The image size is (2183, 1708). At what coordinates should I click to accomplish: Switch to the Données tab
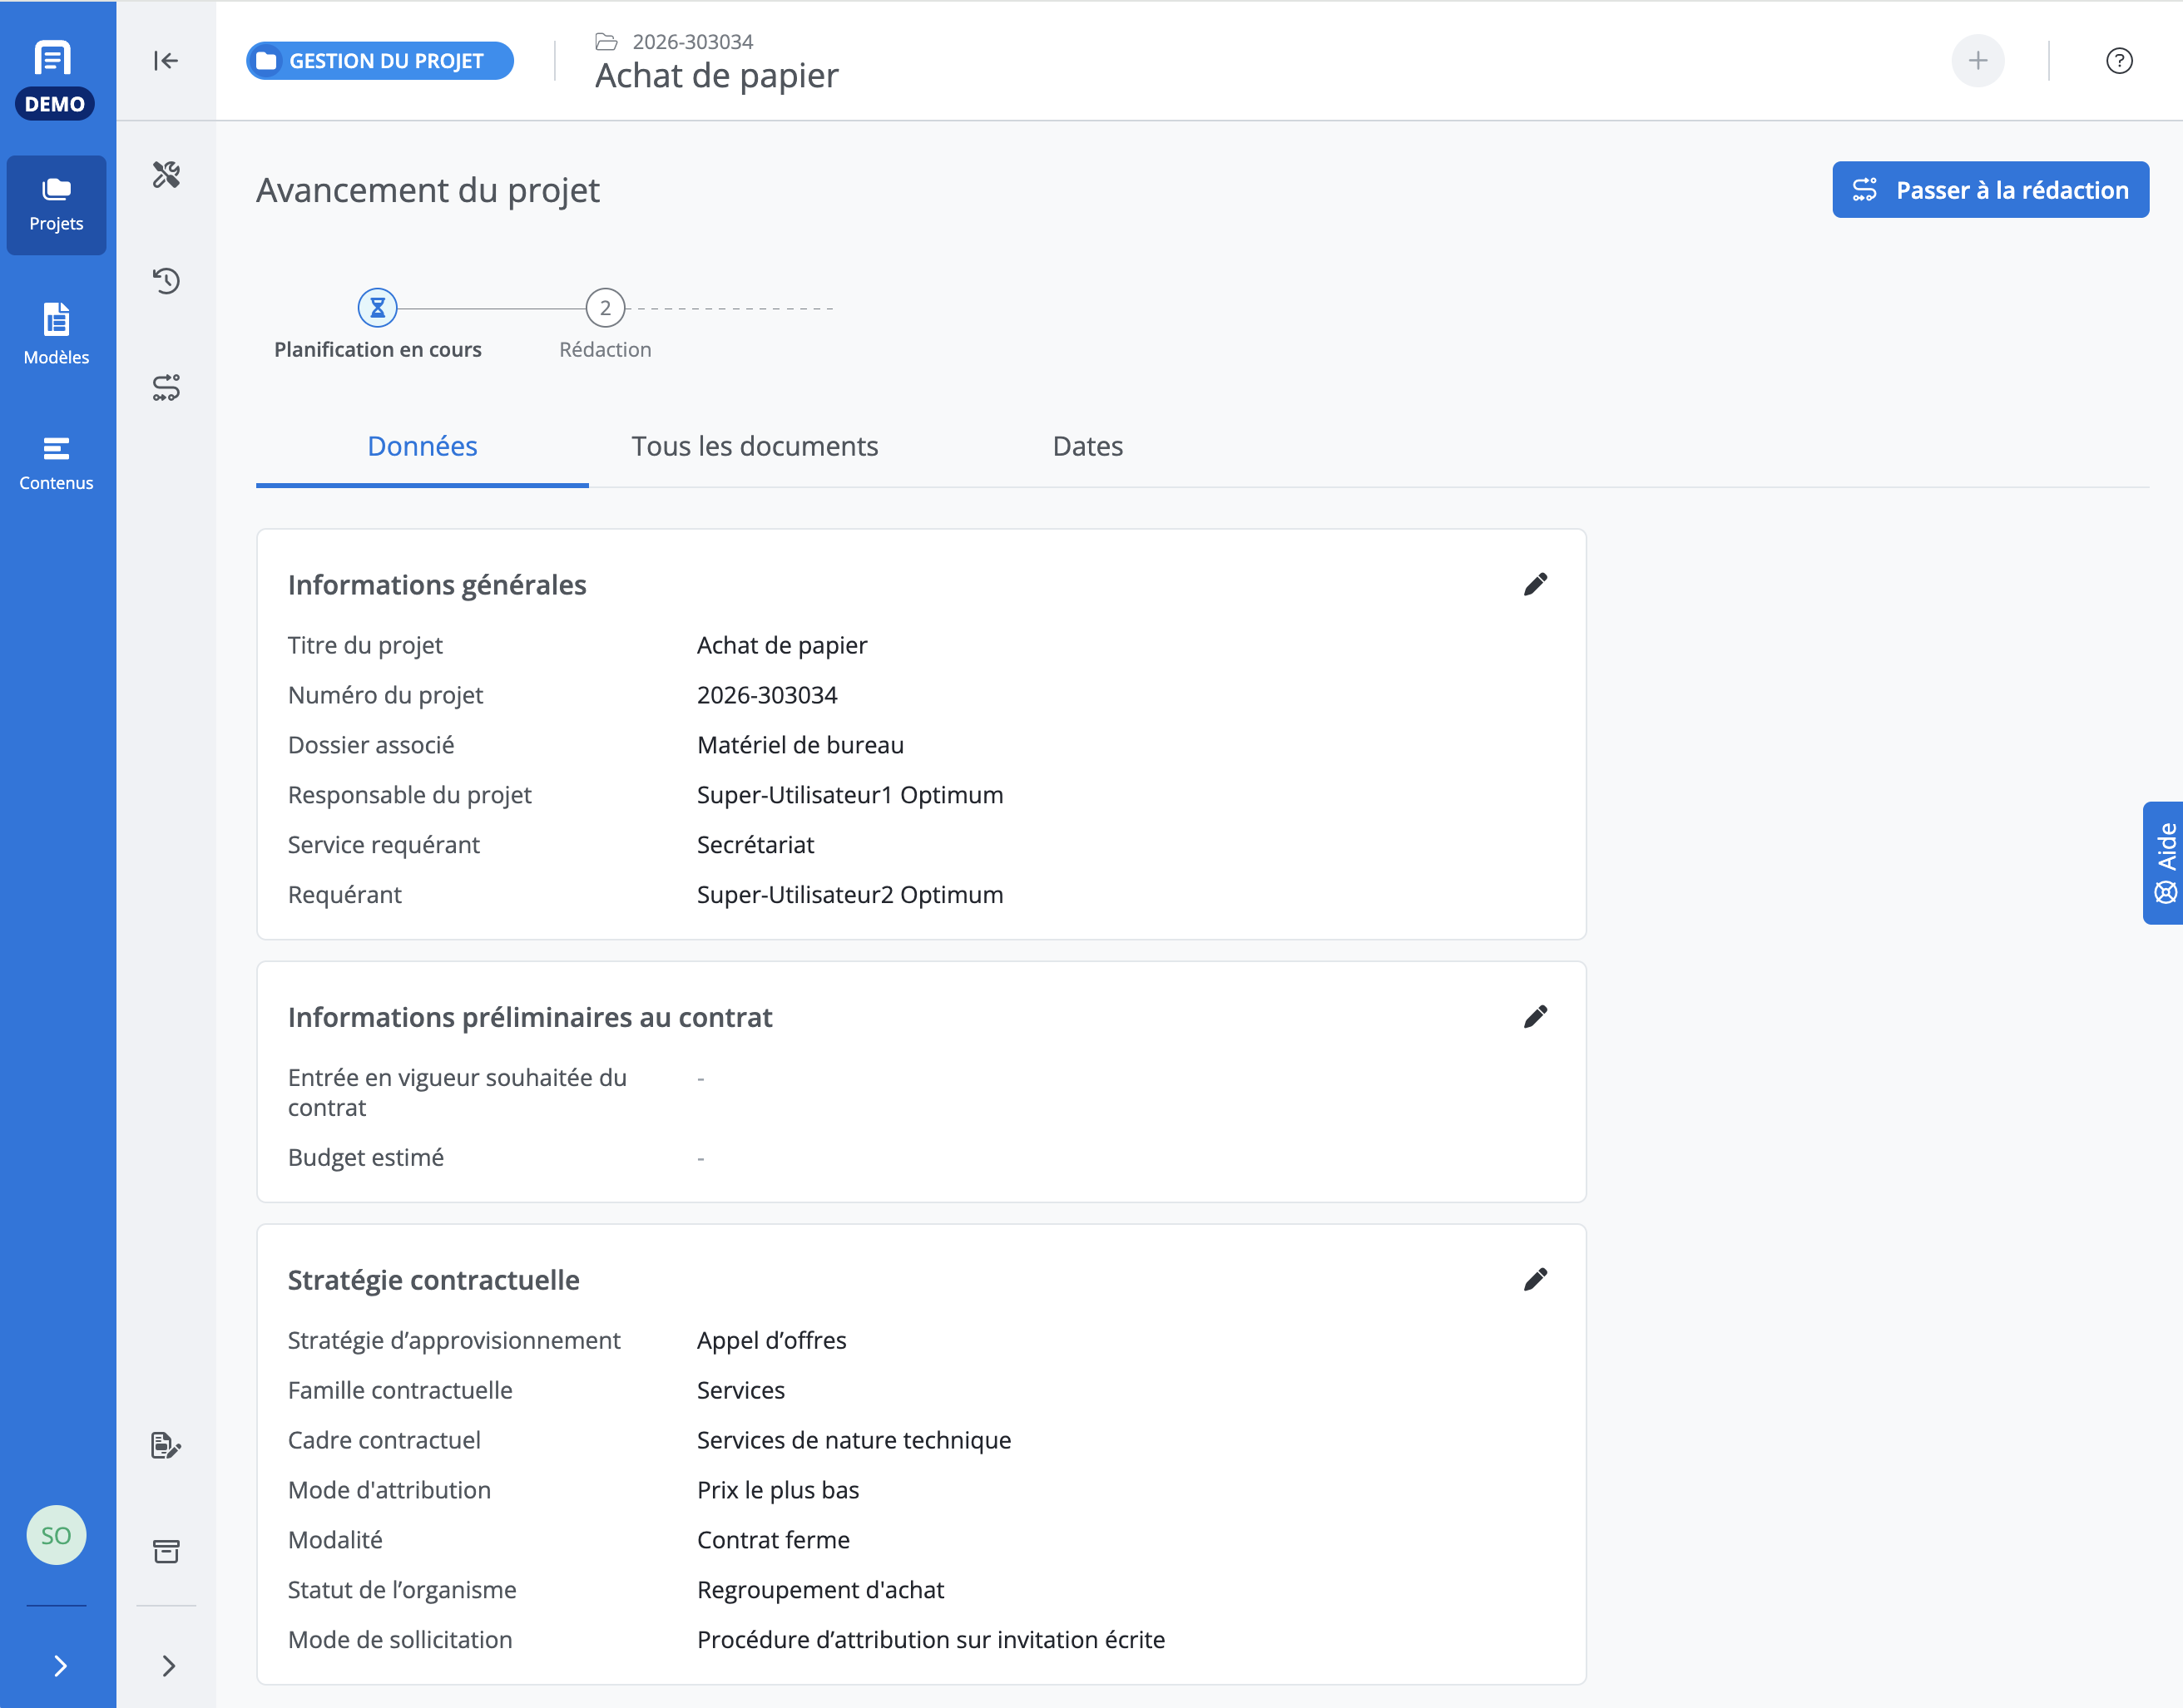pyautogui.click(x=422, y=446)
